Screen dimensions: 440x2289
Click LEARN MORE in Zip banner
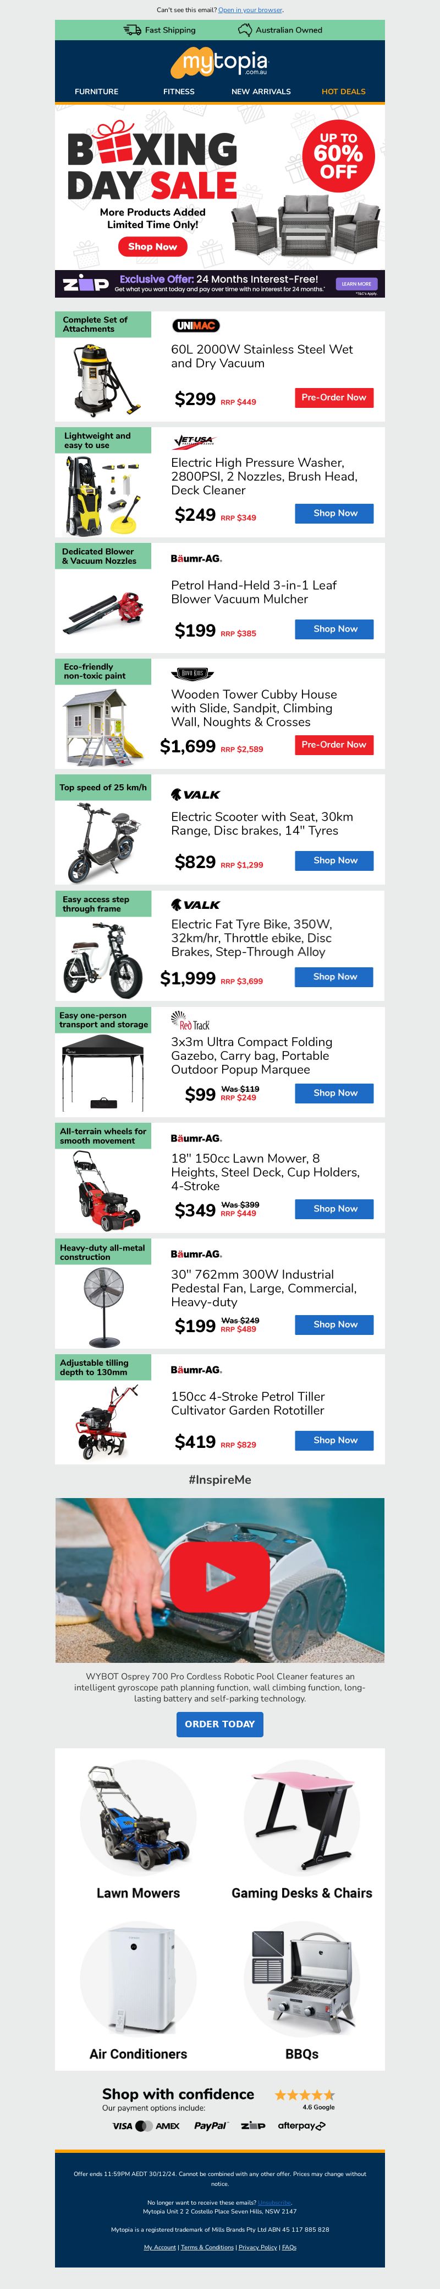point(356,283)
